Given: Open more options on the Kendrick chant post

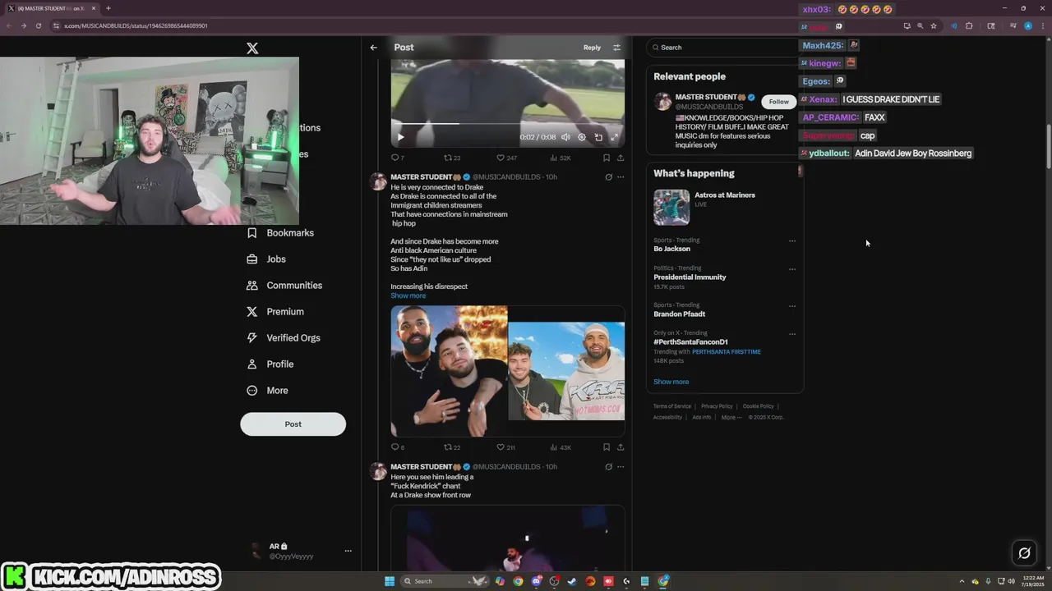Looking at the screenshot, I should (x=621, y=466).
